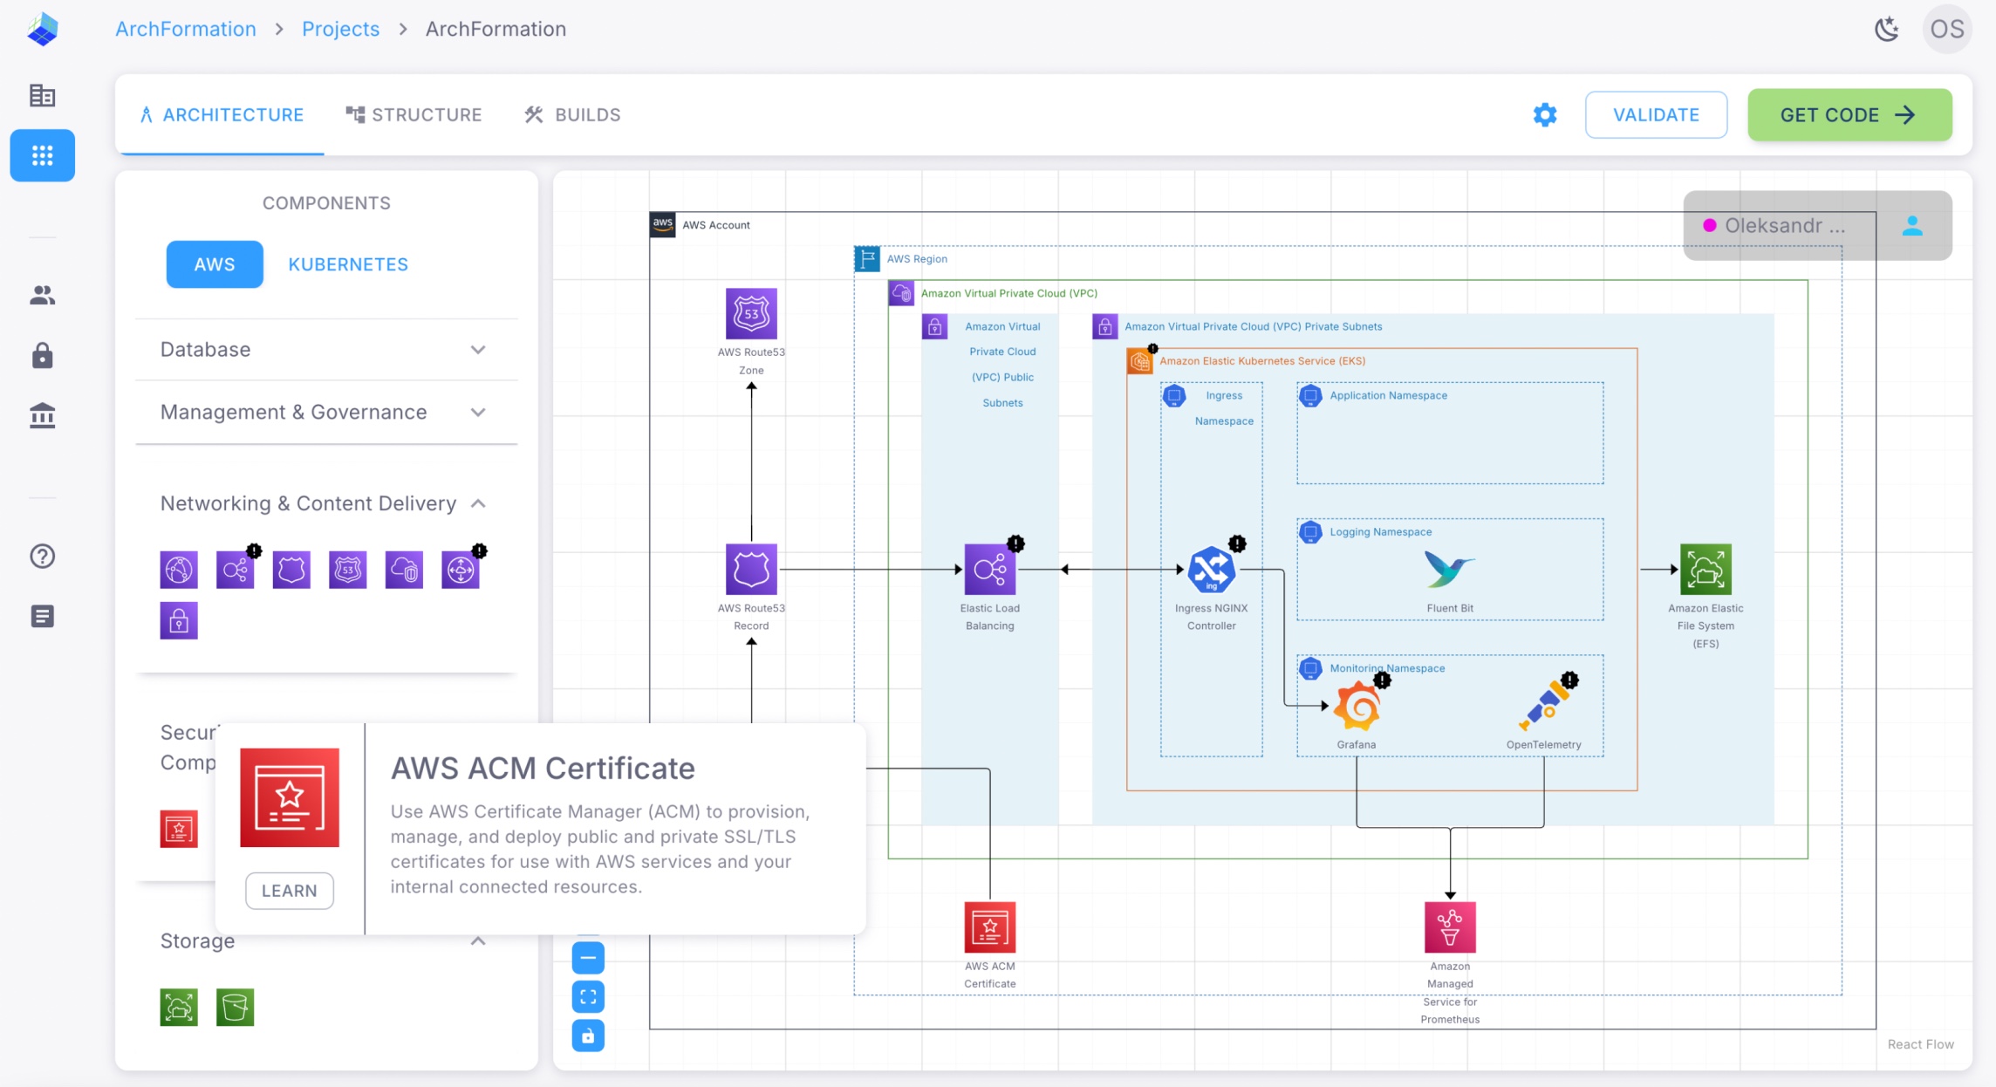Click the zoom out minus control

click(x=588, y=958)
